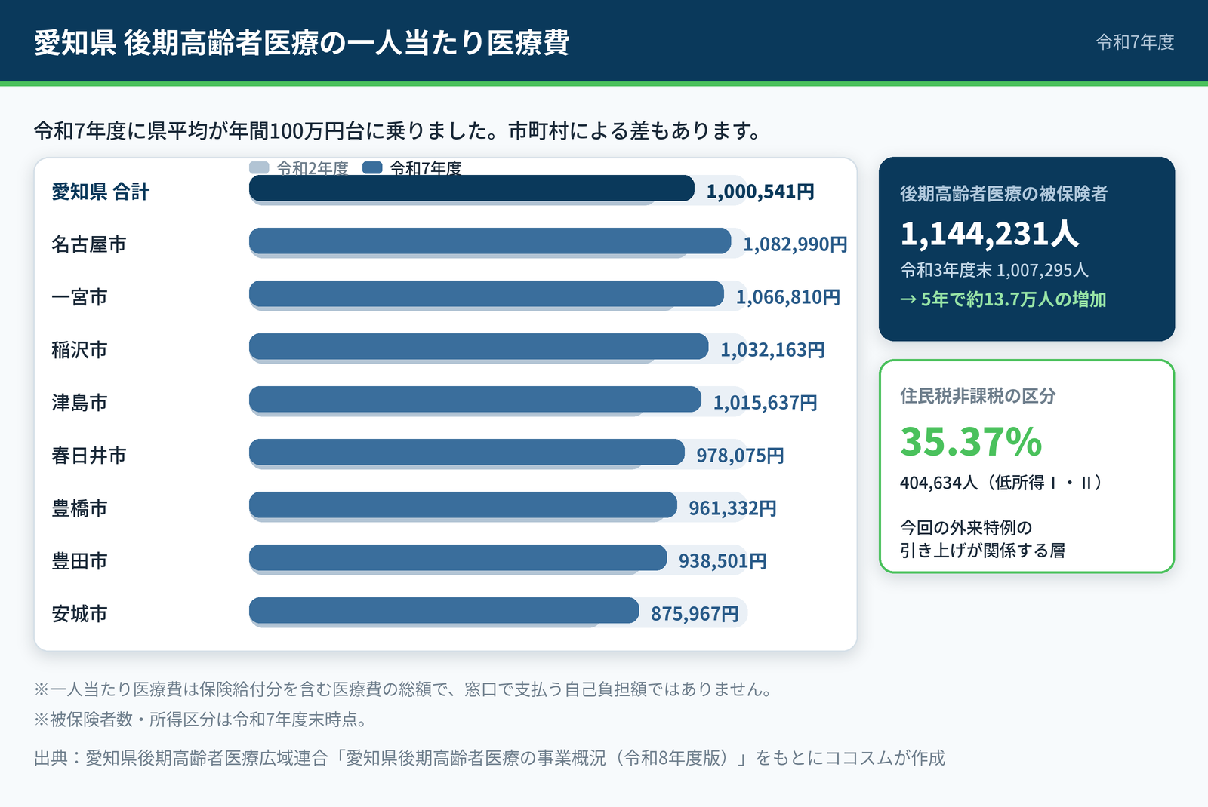Click the page title 愛知県 後期高齢者医療の一人当たり医療費

click(302, 42)
